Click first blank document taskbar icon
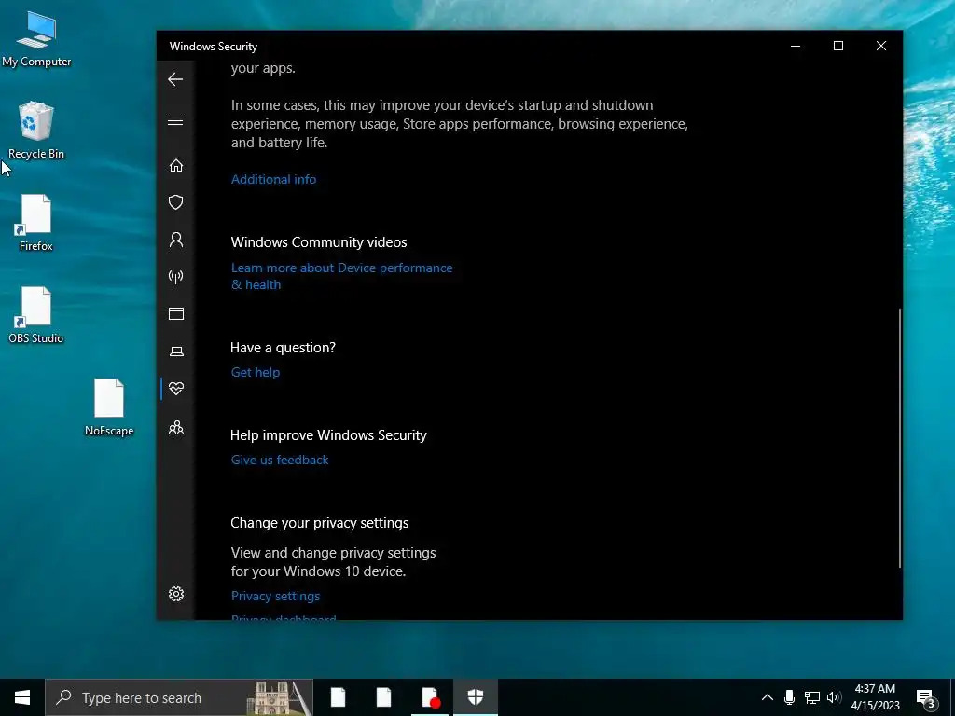The height and width of the screenshot is (716, 955). tap(338, 697)
